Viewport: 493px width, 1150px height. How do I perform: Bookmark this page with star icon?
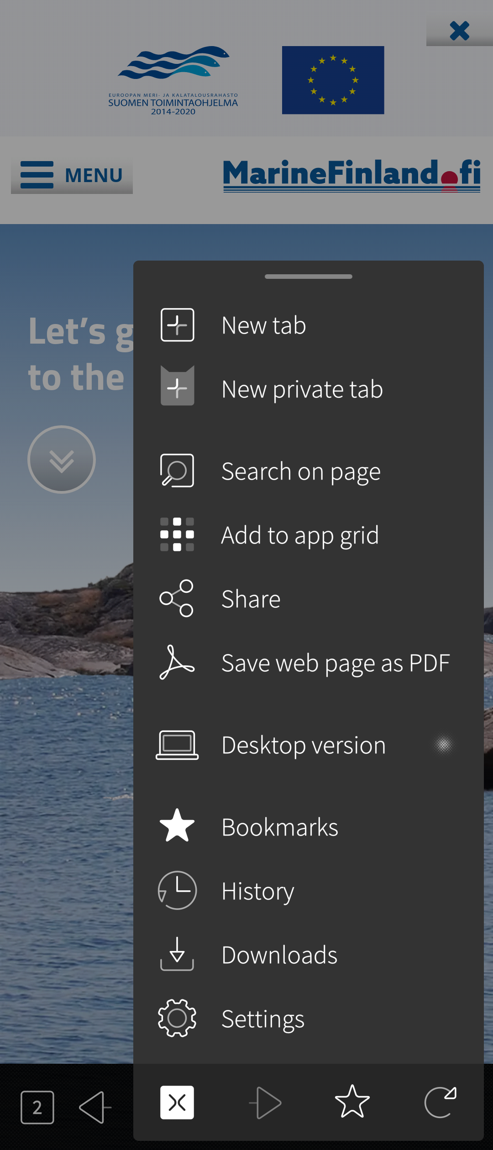[352, 1102]
